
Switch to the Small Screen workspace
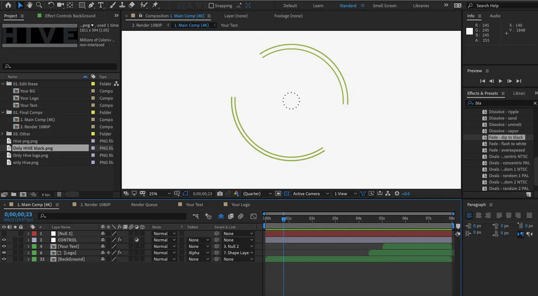coord(385,5)
